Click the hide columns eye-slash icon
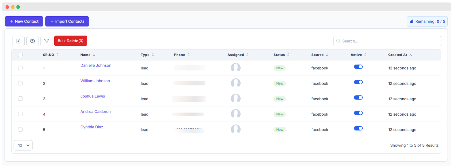The width and height of the screenshot is (453, 168). [33, 41]
